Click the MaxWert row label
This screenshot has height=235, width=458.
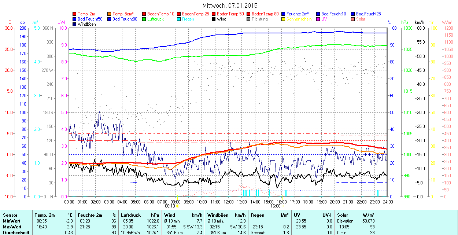click(x=12, y=227)
